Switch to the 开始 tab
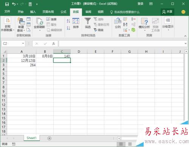The height and width of the screenshot is (147, 189). (x=20, y=12)
